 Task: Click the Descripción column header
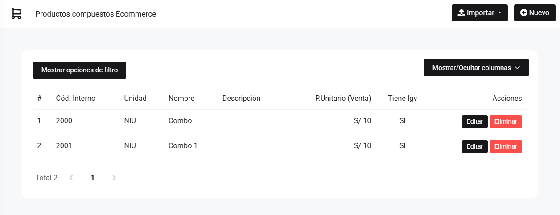point(241,98)
